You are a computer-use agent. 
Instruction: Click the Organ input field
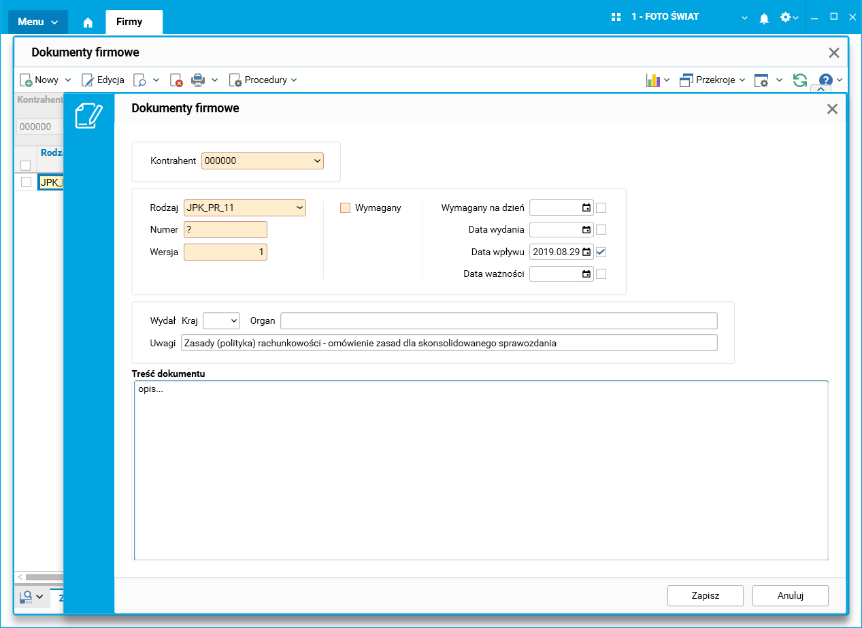coord(499,320)
